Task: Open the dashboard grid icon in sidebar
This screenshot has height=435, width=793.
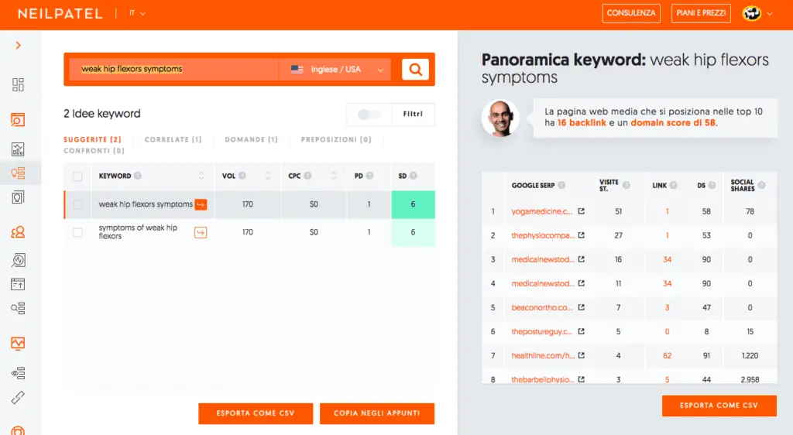Action: coord(18,84)
